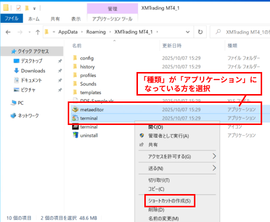Choose 開く(O) from the context menu
The width and height of the screenshot is (270, 222).
pyautogui.click(x=156, y=127)
